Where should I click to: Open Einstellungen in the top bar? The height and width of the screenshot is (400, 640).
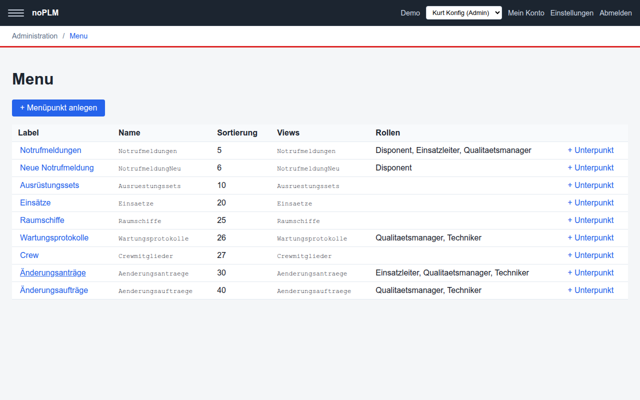571,13
